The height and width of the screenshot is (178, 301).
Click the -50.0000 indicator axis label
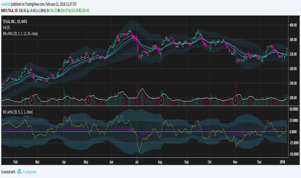[x=294, y=154]
